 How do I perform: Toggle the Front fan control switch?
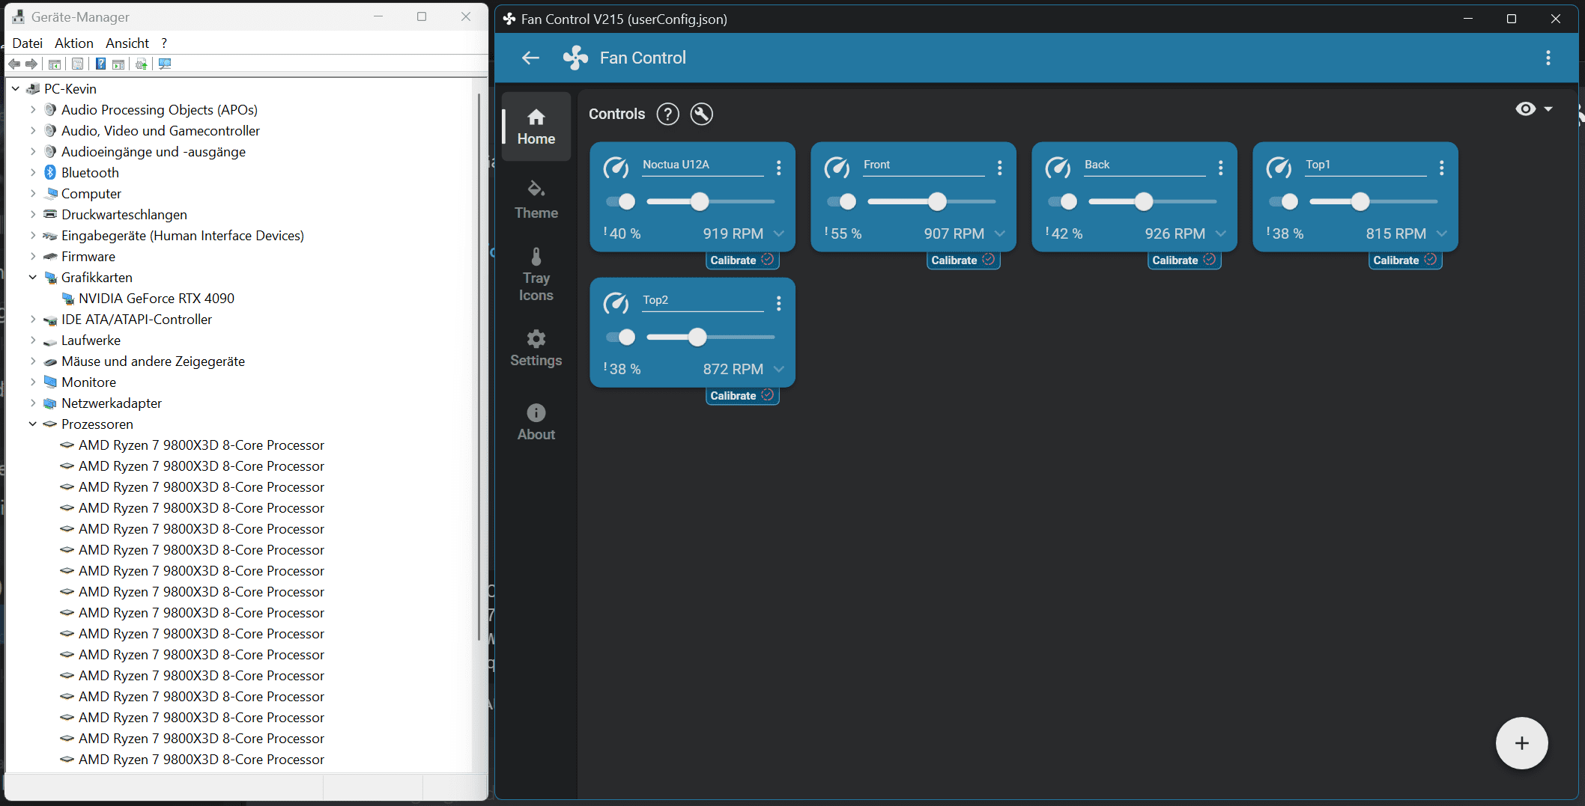coord(841,201)
